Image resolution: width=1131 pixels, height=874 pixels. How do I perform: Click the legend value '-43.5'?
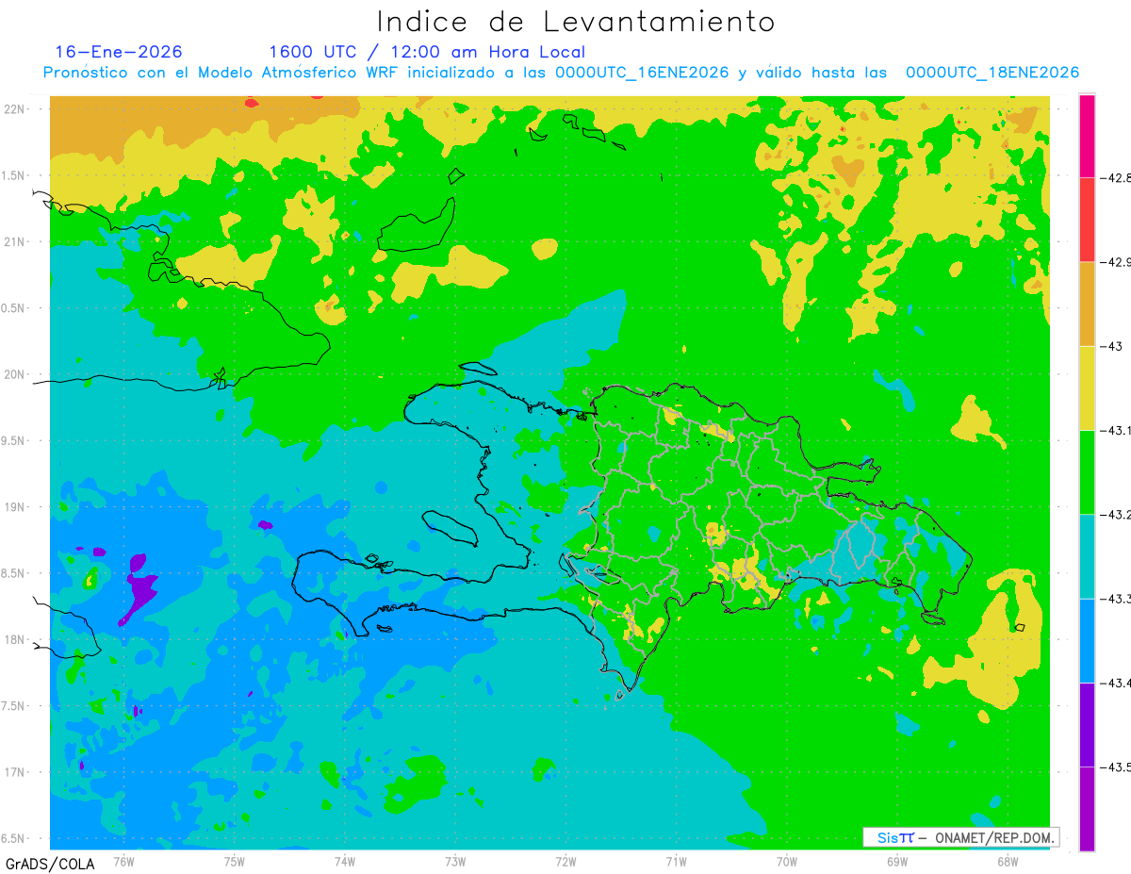[1115, 767]
